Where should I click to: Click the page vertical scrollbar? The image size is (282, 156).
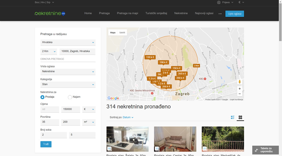pyautogui.click(x=280, y=22)
